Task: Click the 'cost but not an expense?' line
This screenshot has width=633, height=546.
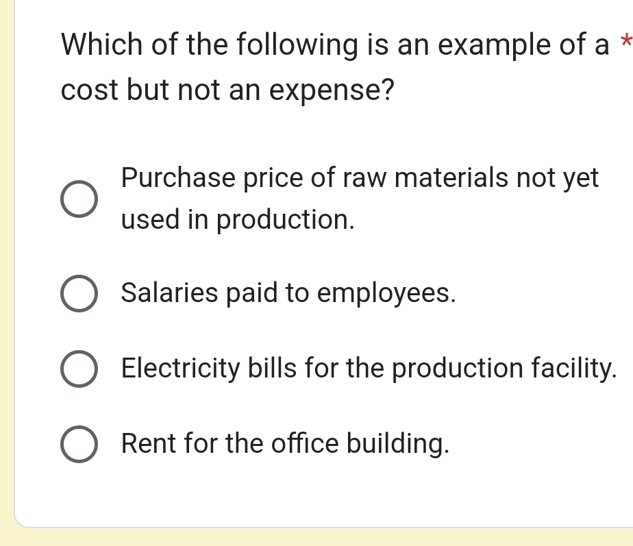Action: pos(227,91)
